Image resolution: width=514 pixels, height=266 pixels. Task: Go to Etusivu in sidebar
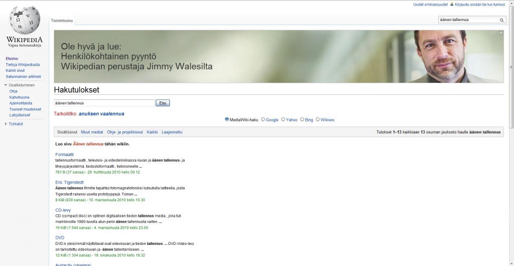[x=12, y=59]
